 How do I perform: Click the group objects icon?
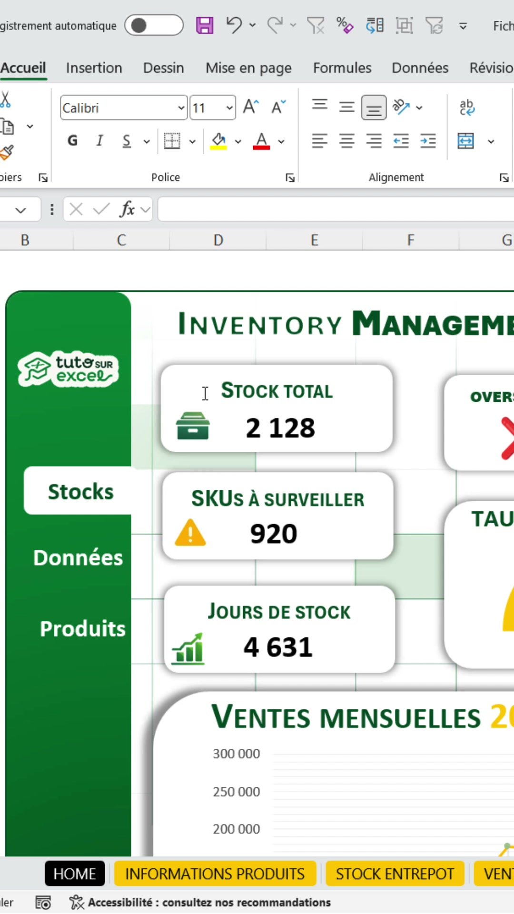pos(404,25)
